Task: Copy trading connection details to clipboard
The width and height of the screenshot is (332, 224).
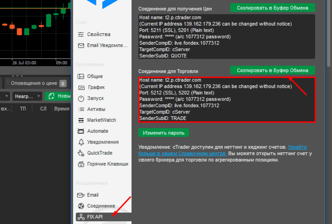Action: (273, 70)
